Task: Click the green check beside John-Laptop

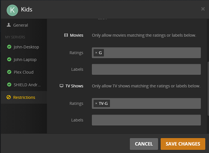Action: pos(9,60)
